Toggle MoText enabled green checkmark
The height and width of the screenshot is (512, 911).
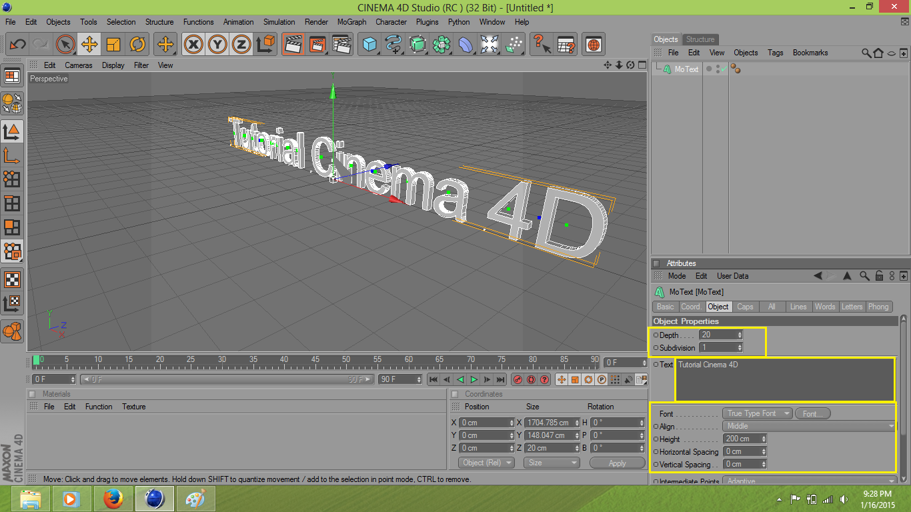(x=723, y=69)
